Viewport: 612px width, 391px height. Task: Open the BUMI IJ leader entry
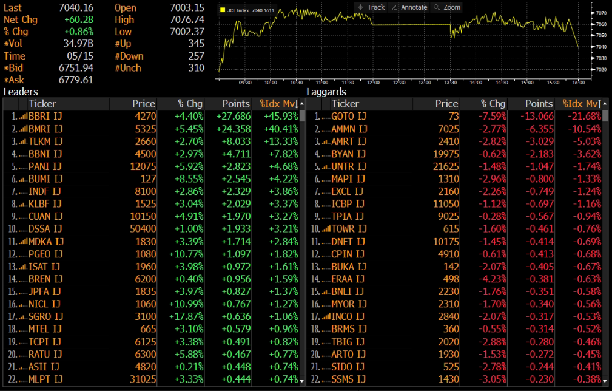click(x=45, y=179)
